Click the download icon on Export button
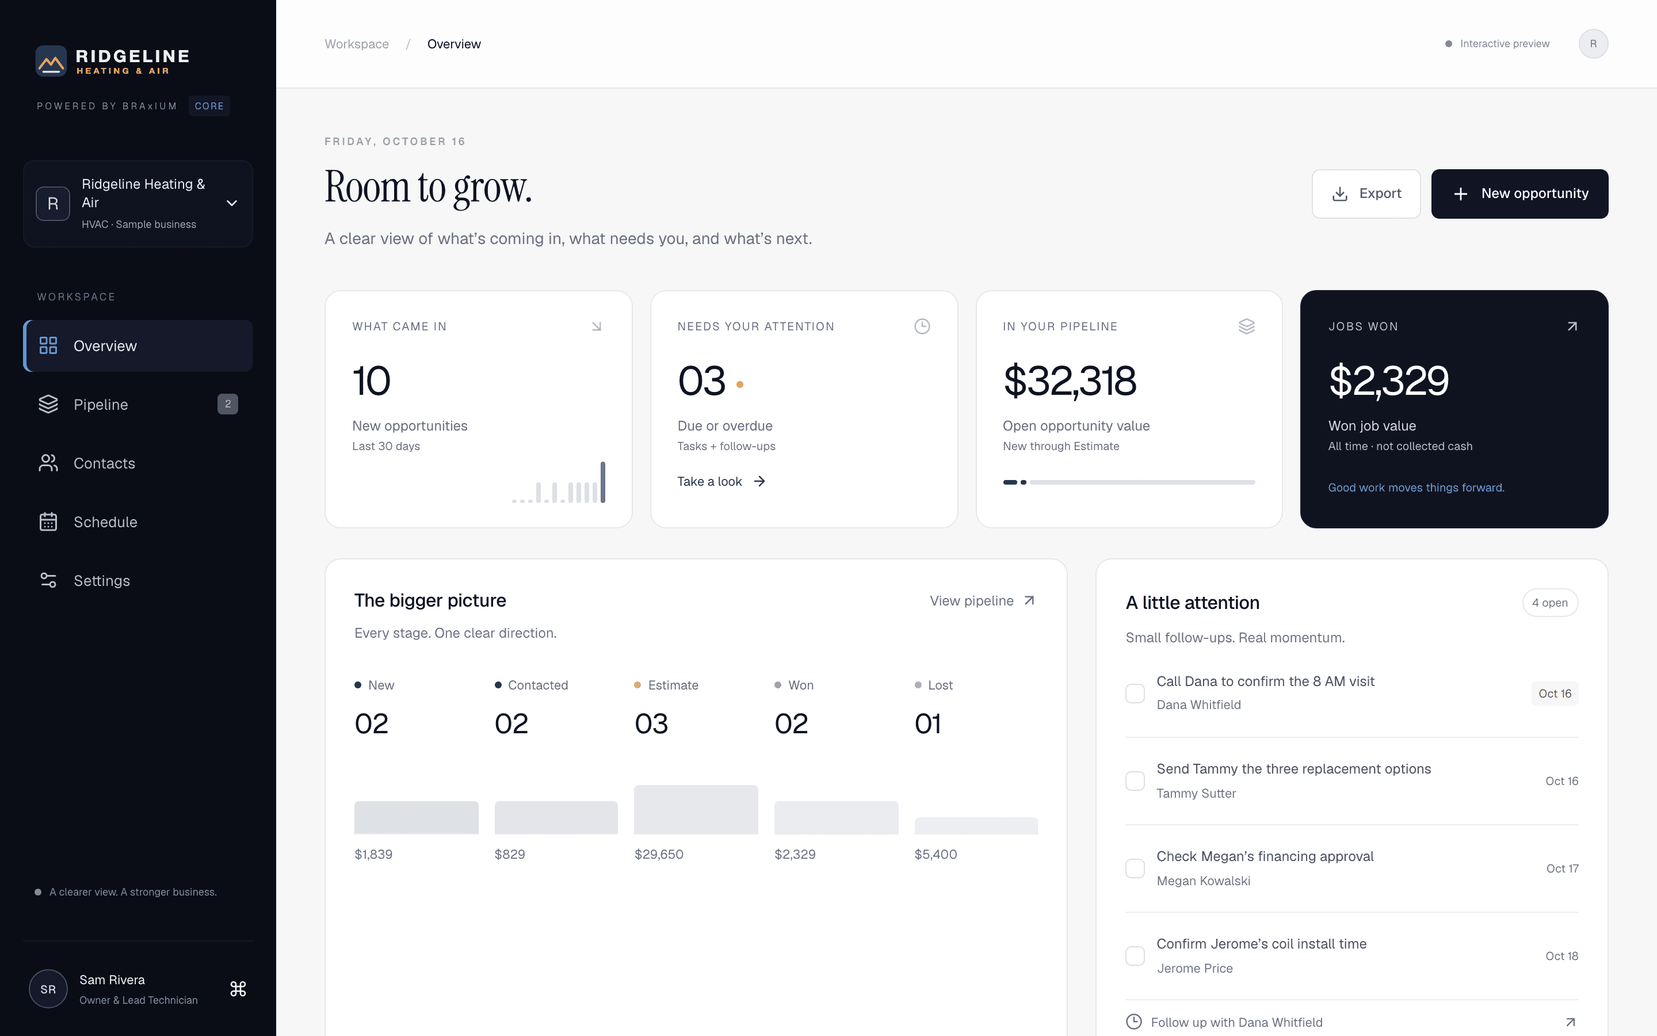 point(1340,194)
